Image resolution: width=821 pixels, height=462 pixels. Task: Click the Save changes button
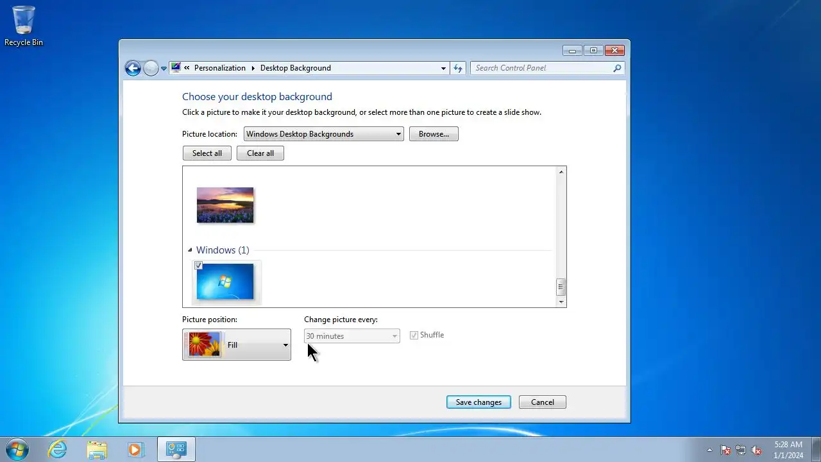tap(478, 402)
